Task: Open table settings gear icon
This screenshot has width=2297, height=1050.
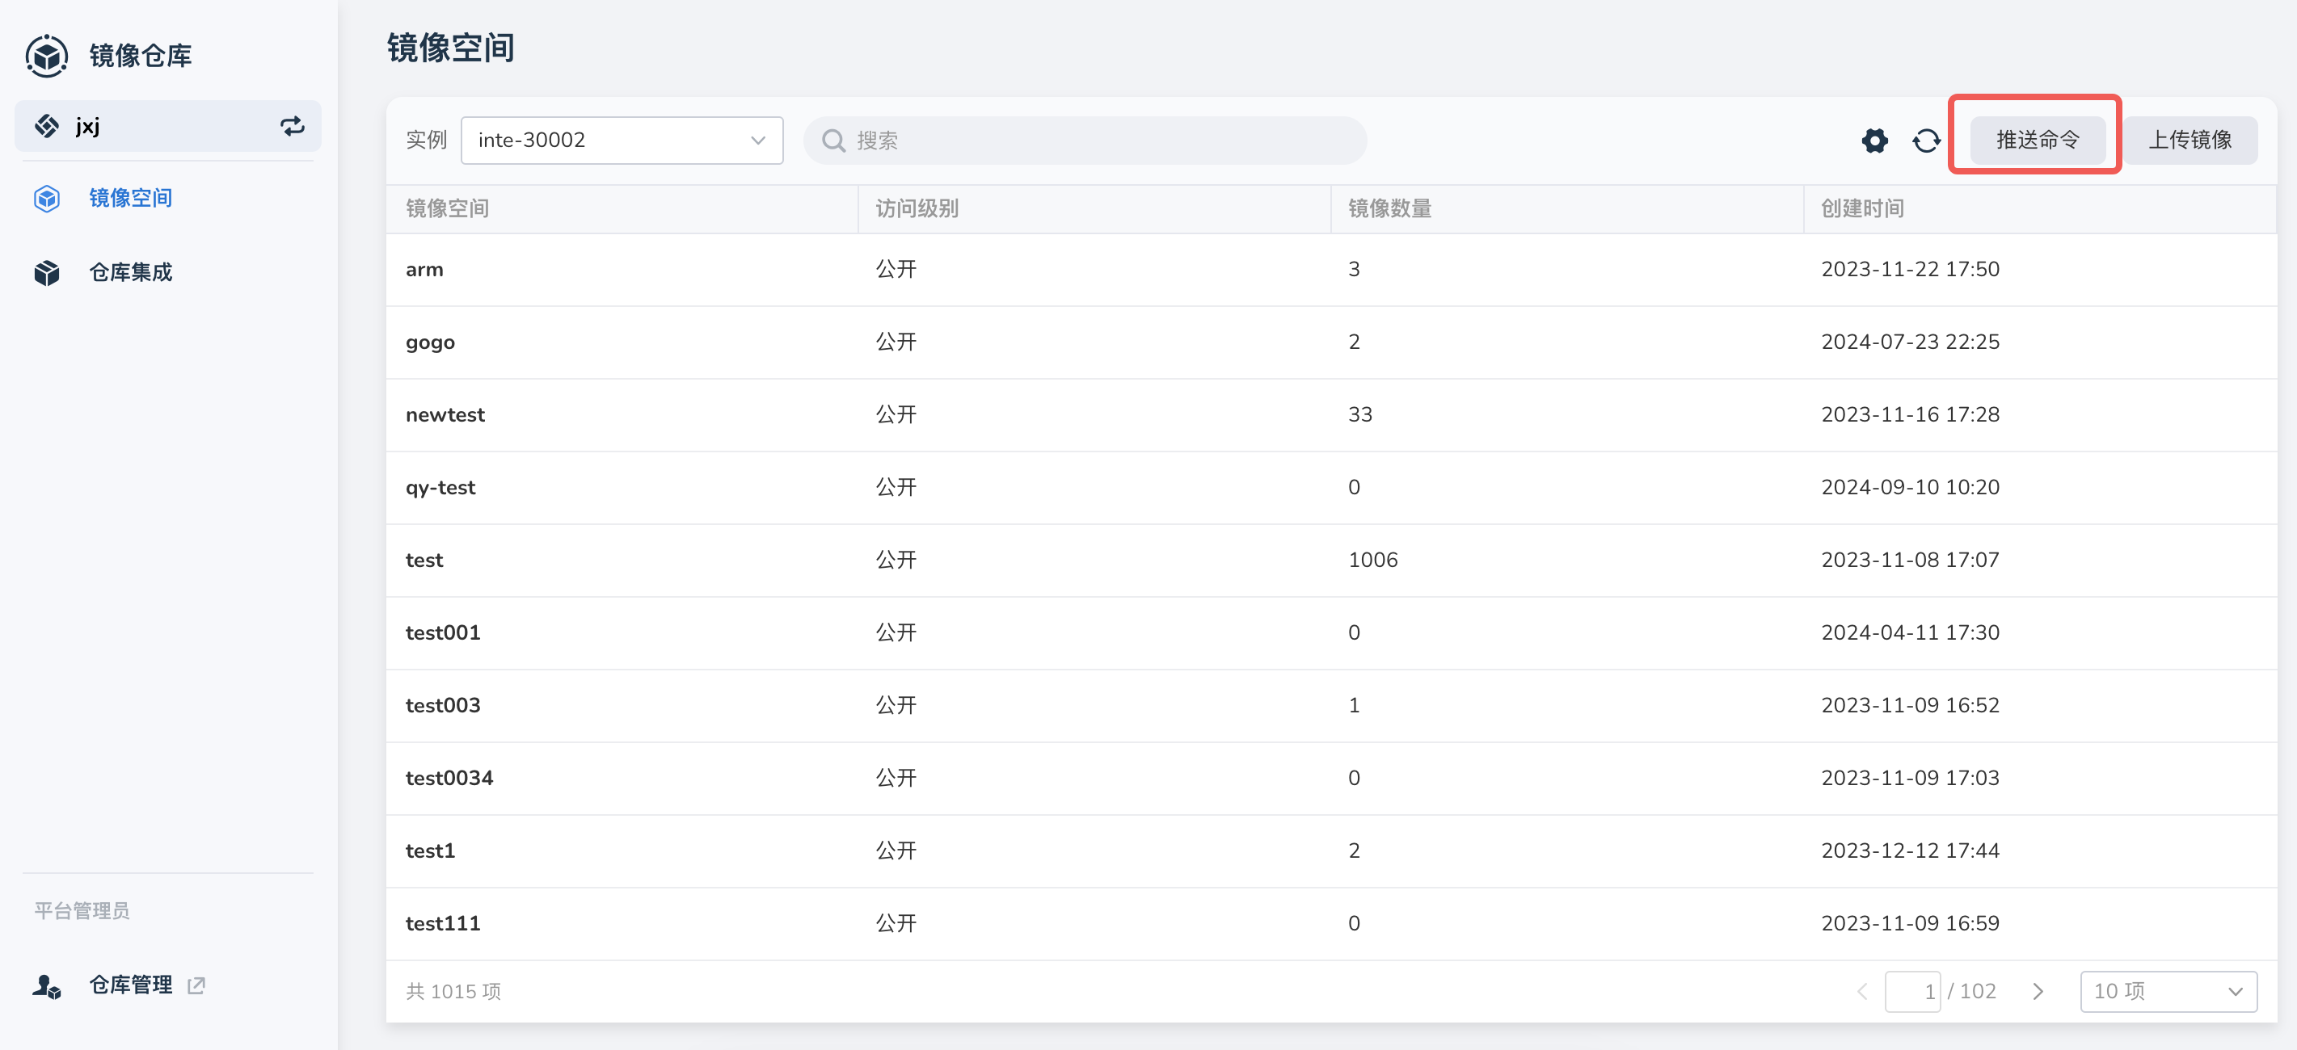Action: point(1874,141)
